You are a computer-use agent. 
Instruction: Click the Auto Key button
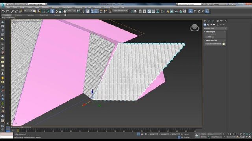[204, 134]
